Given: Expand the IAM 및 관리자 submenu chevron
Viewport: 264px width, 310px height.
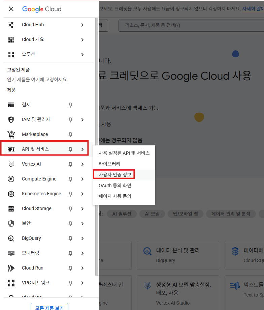Looking at the screenshot, I should tap(82, 120).
